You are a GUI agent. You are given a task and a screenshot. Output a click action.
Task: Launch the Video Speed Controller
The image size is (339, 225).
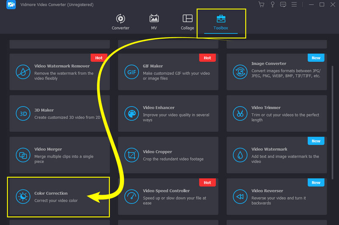(x=168, y=196)
